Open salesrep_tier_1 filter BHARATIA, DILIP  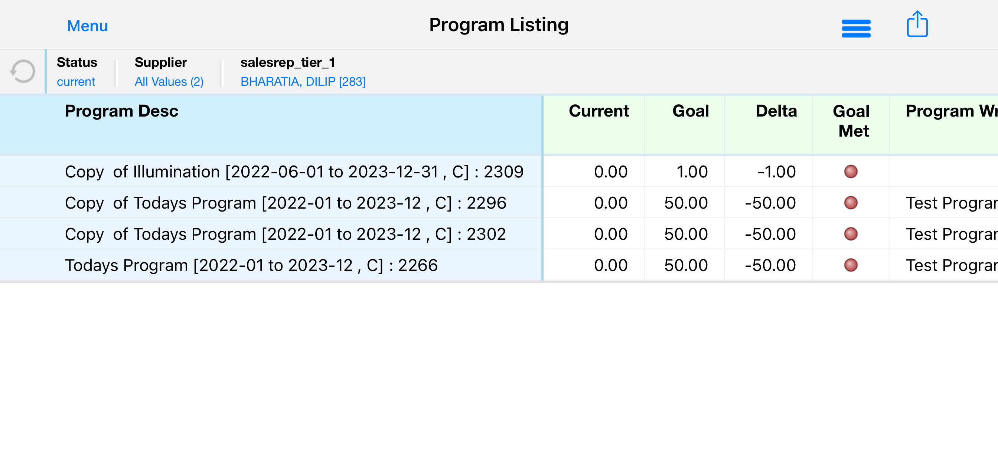click(x=303, y=72)
